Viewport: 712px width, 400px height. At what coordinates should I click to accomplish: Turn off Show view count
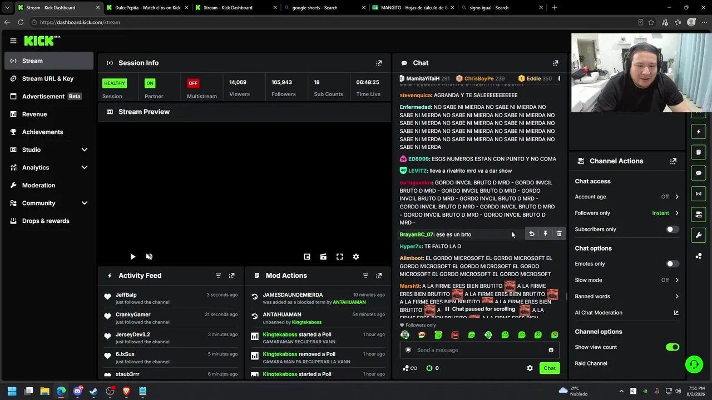pos(673,347)
